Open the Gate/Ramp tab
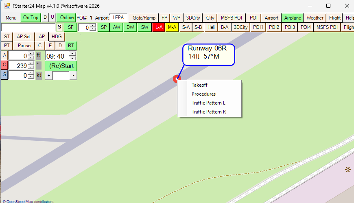The height and width of the screenshot is (203, 354). point(144,18)
